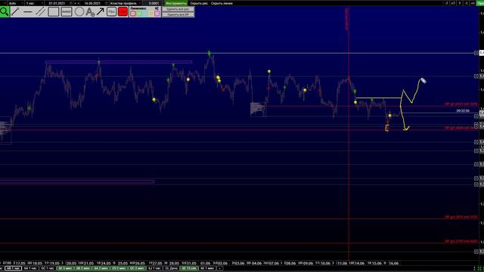Click the +7 days shift button
Image resolution: width=484 pixels, height=272 pixels.
point(453,3)
